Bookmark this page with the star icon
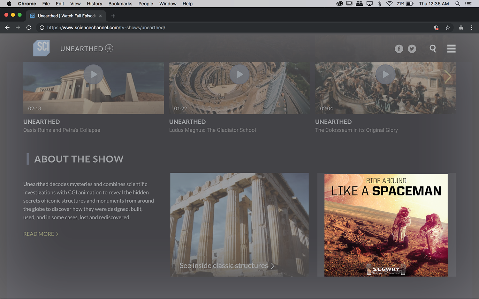 tap(448, 28)
